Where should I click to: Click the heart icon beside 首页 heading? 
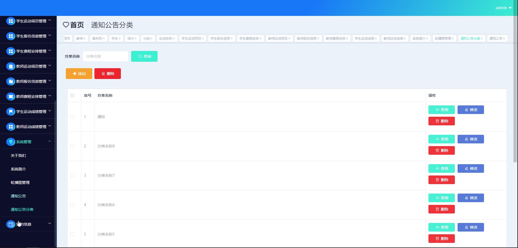tap(66, 25)
